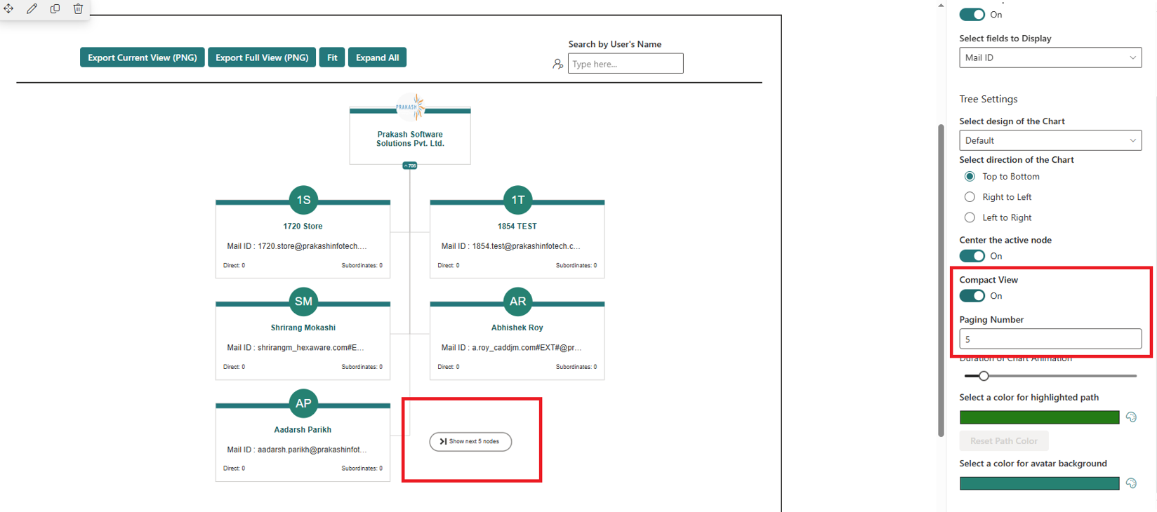The image size is (1157, 512).
Task: Click the 1T avatar circle
Action: tap(517, 200)
